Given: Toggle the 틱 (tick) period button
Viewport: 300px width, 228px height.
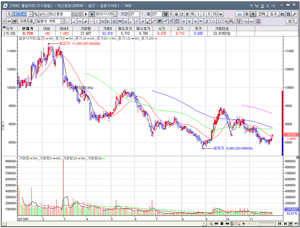Looking at the screenshot, I should pos(193,14).
